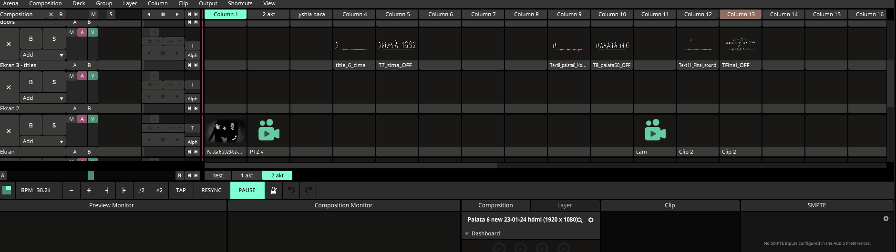Toggle the metronome icon in the BPM bar
Viewport: 896px width, 252px height.
(274, 190)
